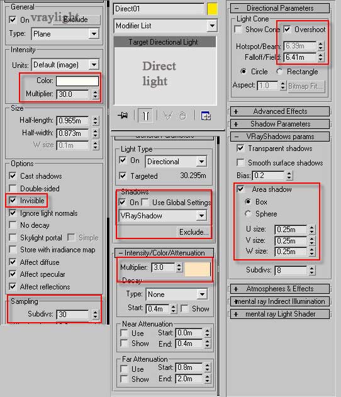Increase the VRay light Multiplier spinner
The image size is (341, 397).
95,92
